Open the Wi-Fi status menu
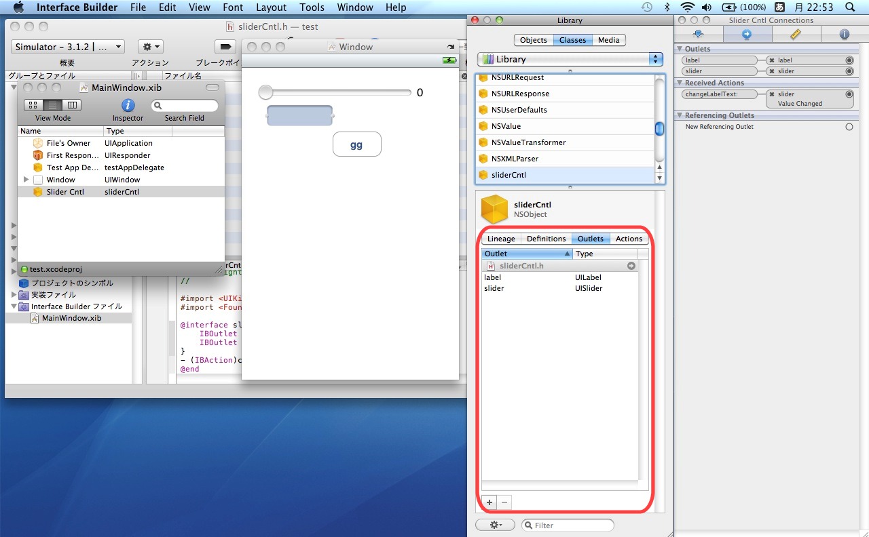869x537 pixels. (688, 7)
